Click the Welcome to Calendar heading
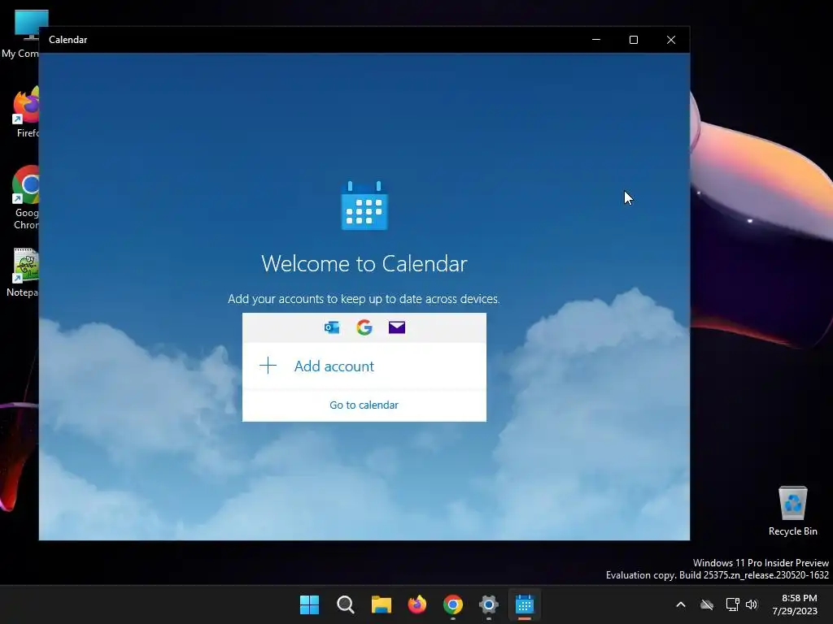Image resolution: width=833 pixels, height=624 pixels. [x=364, y=264]
